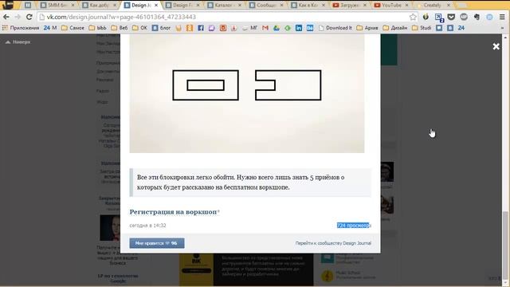Open the Gmail bookmark icon
Image resolution: width=510 pixels, height=287 pixels.
tap(265, 28)
